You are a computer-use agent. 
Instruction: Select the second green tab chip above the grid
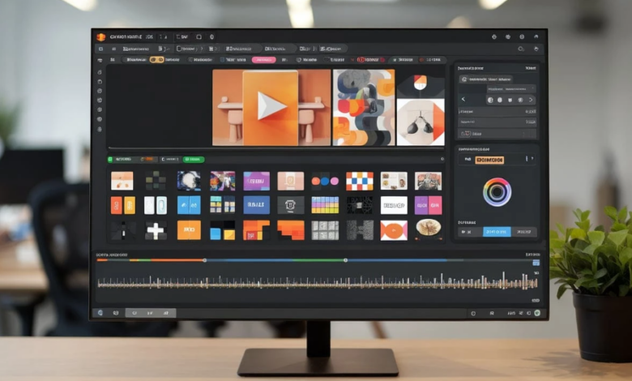point(194,159)
